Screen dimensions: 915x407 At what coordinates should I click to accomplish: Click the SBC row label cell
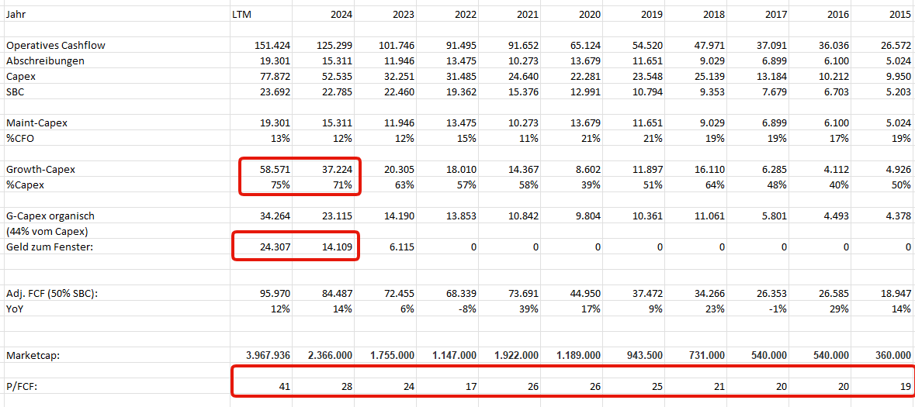coord(16,92)
